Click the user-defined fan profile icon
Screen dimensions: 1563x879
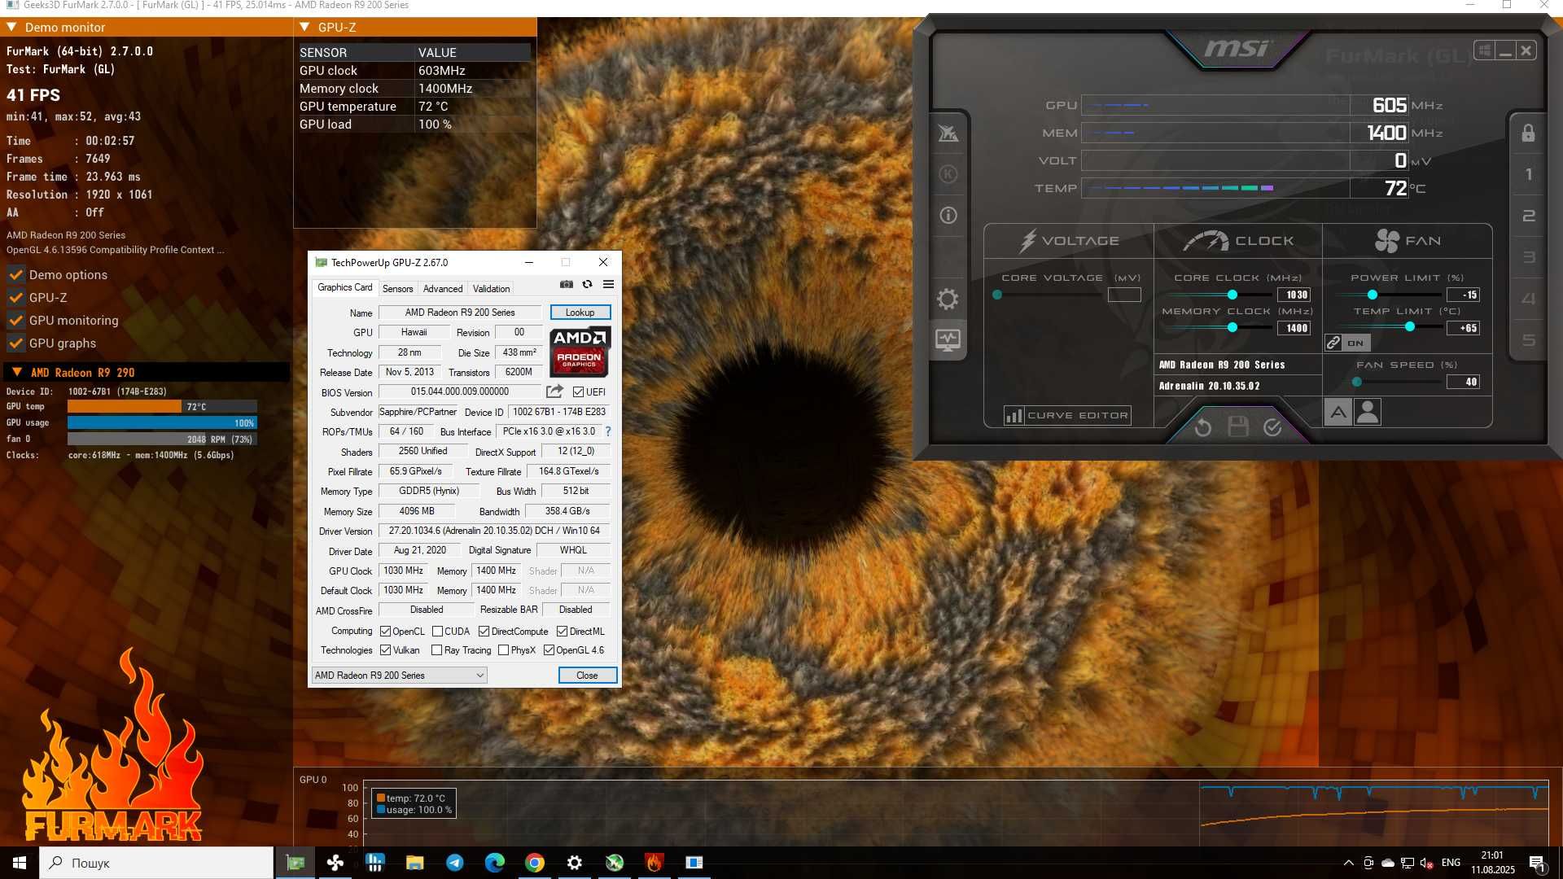(1368, 413)
